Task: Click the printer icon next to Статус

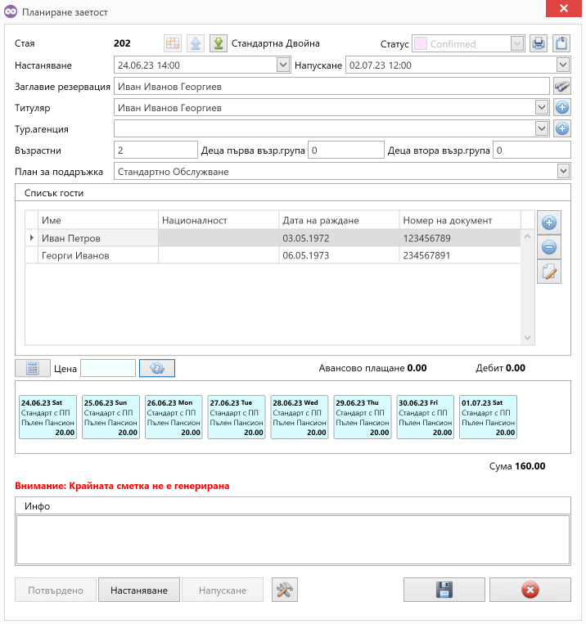Action: point(538,43)
